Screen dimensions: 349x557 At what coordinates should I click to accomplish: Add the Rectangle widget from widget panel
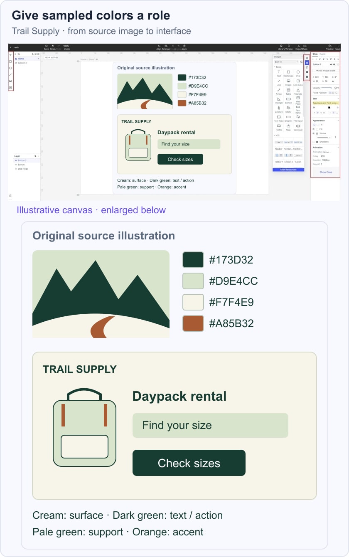click(x=288, y=73)
